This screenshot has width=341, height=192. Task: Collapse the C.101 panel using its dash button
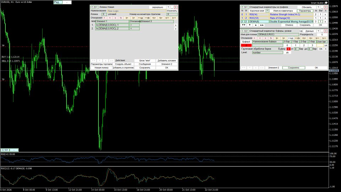[14, 150]
